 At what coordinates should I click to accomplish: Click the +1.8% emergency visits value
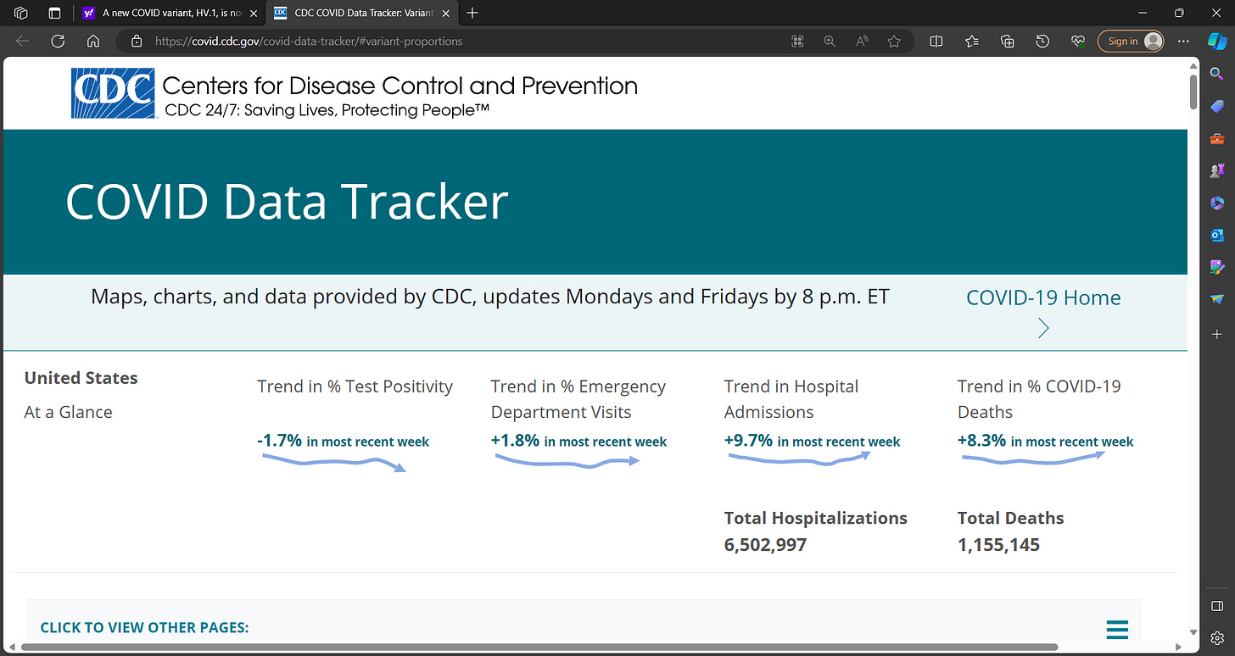516,441
